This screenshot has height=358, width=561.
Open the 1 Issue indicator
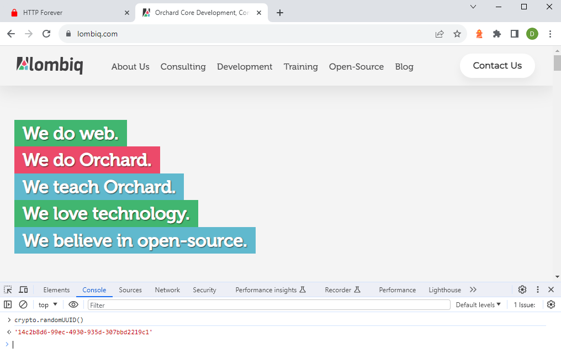(524, 305)
